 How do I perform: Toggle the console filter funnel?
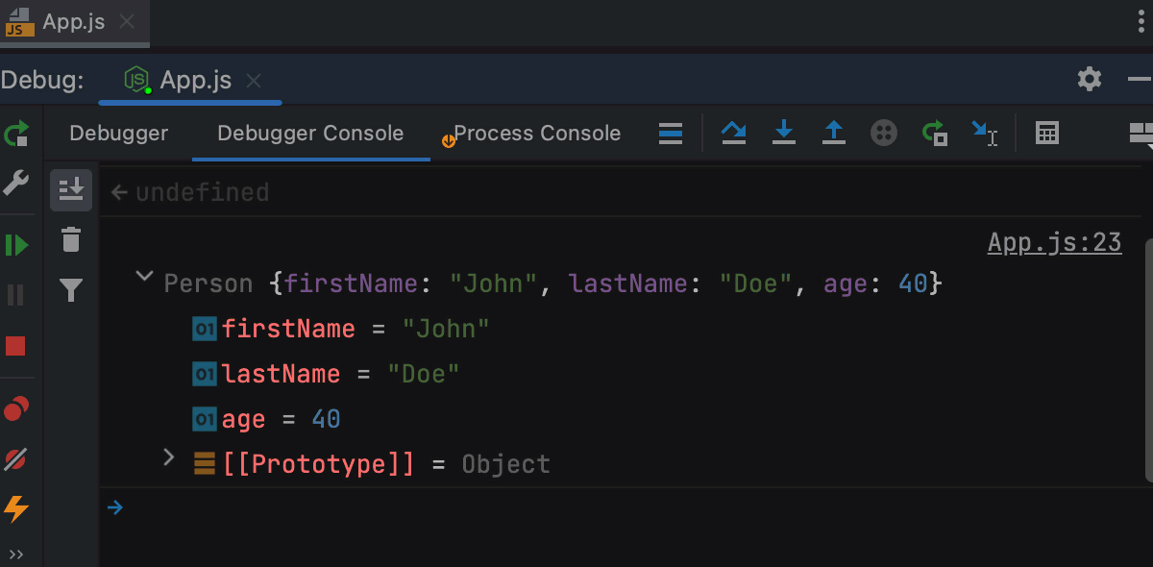click(71, 289)
